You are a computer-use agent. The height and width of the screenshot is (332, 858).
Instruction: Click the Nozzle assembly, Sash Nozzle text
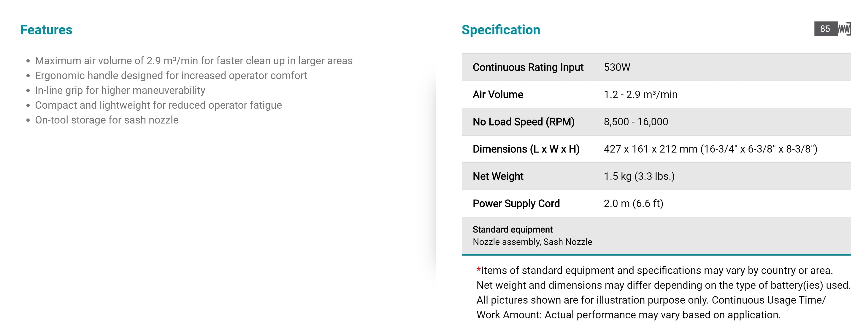pos(532,242)
